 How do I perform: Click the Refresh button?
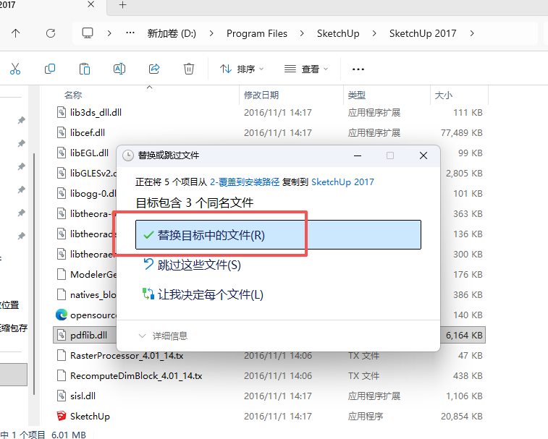[x=51, y=33]
